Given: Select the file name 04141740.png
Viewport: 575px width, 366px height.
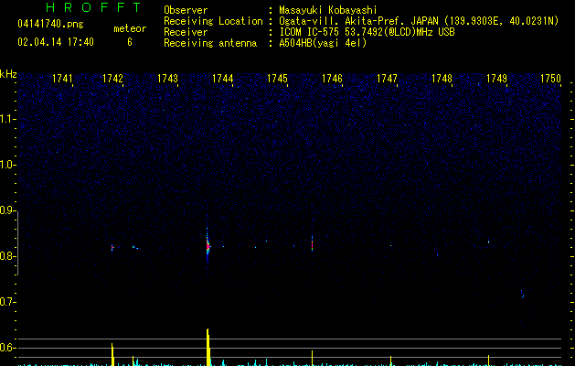Looking at the screenshot, I should (50, 24).
